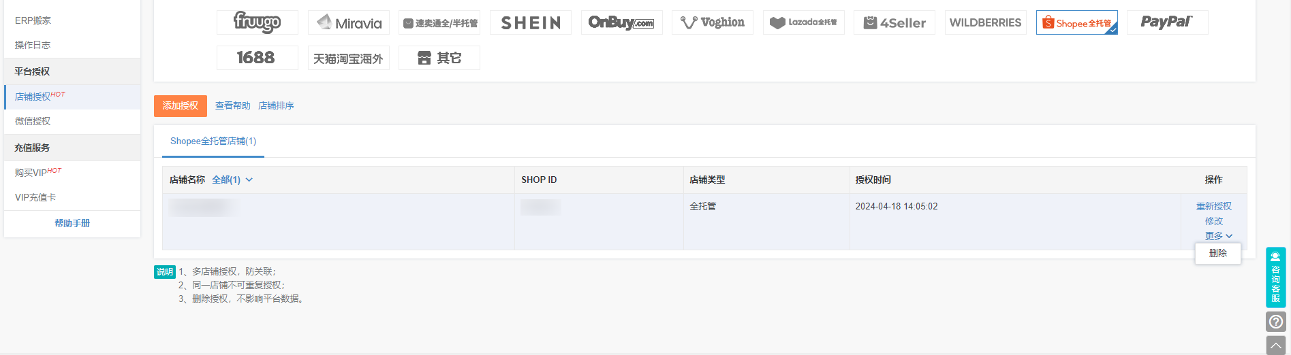Click the back-to-top arrow icon
The image size is (1291, 355).
(1276, 345)
